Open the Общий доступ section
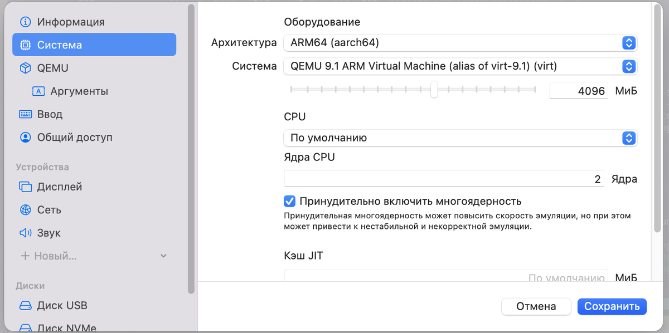Image resolution: width=669 pixels, height=333 pixels. click(x=75, y=137)
